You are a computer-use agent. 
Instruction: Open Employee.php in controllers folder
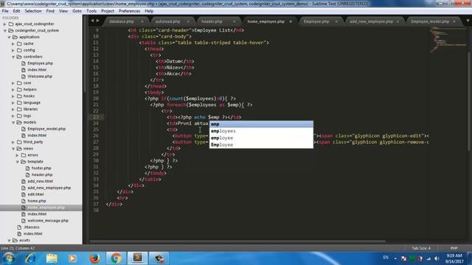(x=40, y=63)
